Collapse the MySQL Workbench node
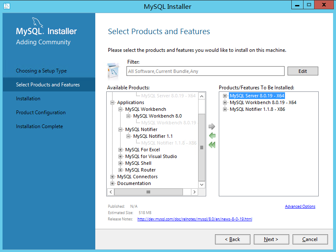Viewport: 336px width, 252px height. pyautogui.click(x=120, y=109)
